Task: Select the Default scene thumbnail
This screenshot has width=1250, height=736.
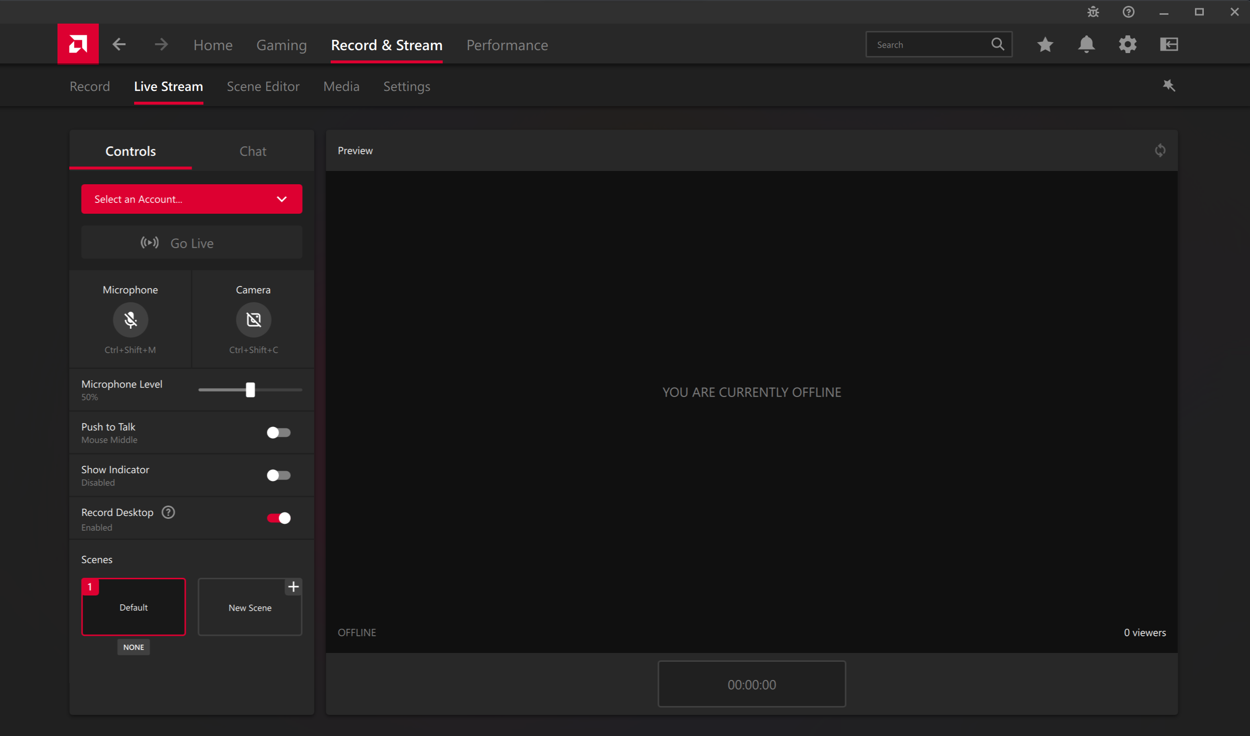Action: tap(133, 606)
